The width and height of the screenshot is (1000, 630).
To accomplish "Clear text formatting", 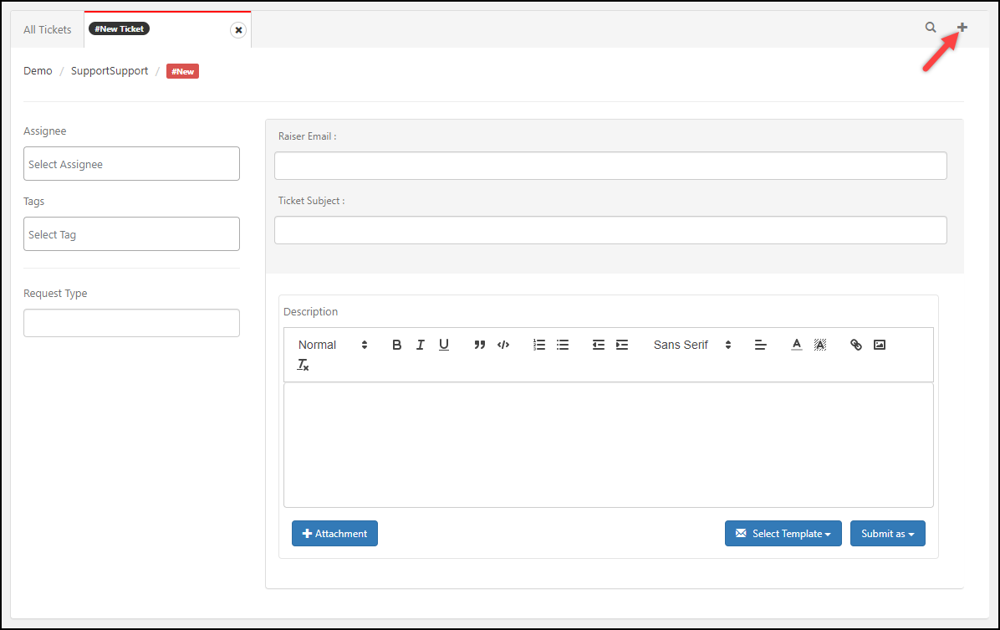I will (x=303, y=365).
